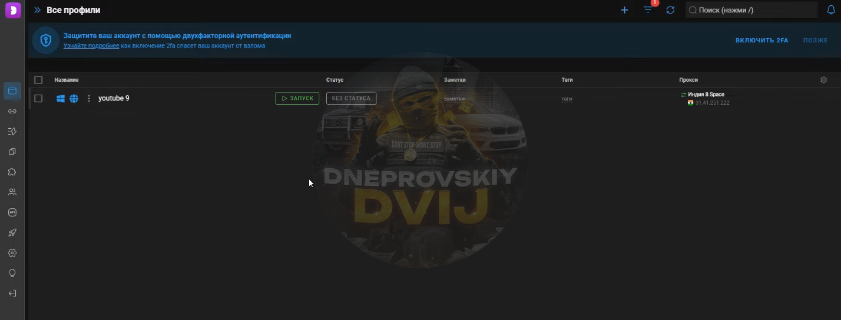Click the Dolphin Anty logo icon
The height and width of the screenshot is (320, 841).
12,10
